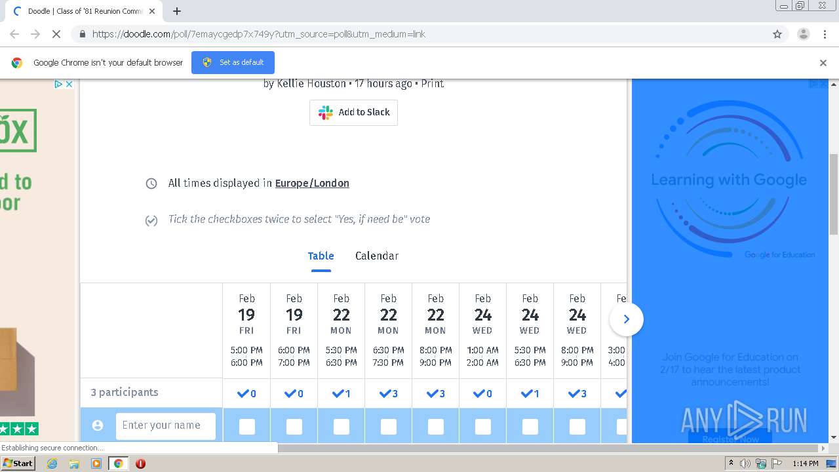839x472 pixels.
Task: Tick checkbox for Feb 22 6:30 PM
Action: pyautogui.click(x=389, y=427)
